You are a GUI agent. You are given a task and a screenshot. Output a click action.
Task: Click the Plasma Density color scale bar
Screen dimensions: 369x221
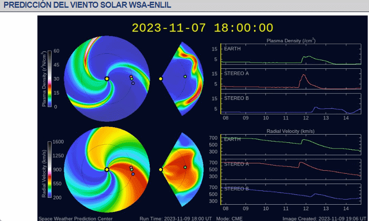click(50, 79)
